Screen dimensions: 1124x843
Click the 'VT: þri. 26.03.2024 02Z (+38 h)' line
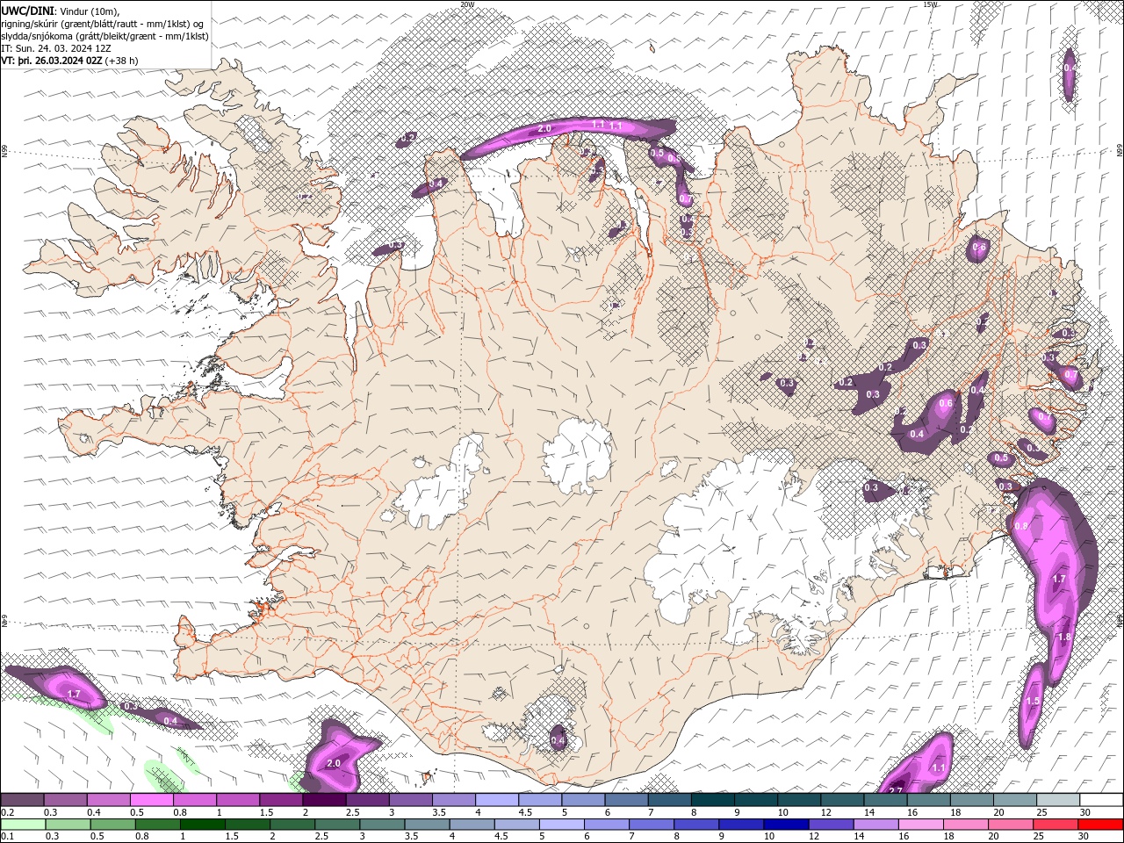[x=70, y=61]
